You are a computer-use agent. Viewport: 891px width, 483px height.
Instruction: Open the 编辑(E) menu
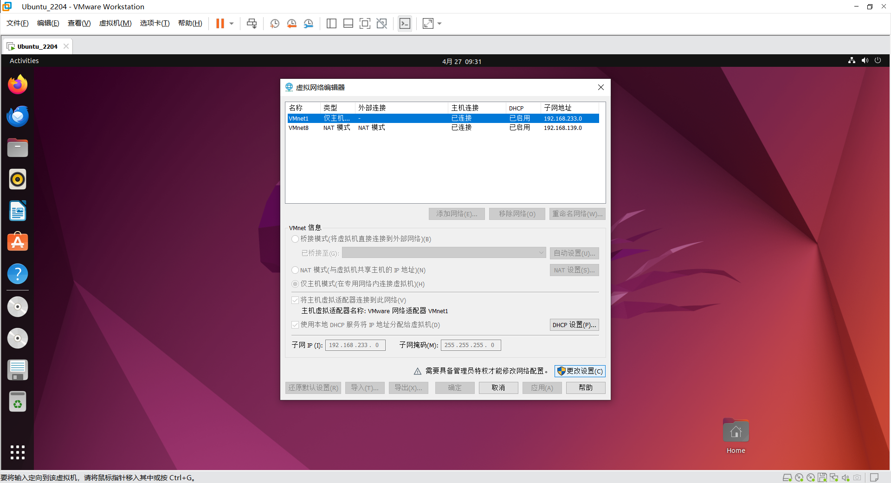click(x=48, y=23)
